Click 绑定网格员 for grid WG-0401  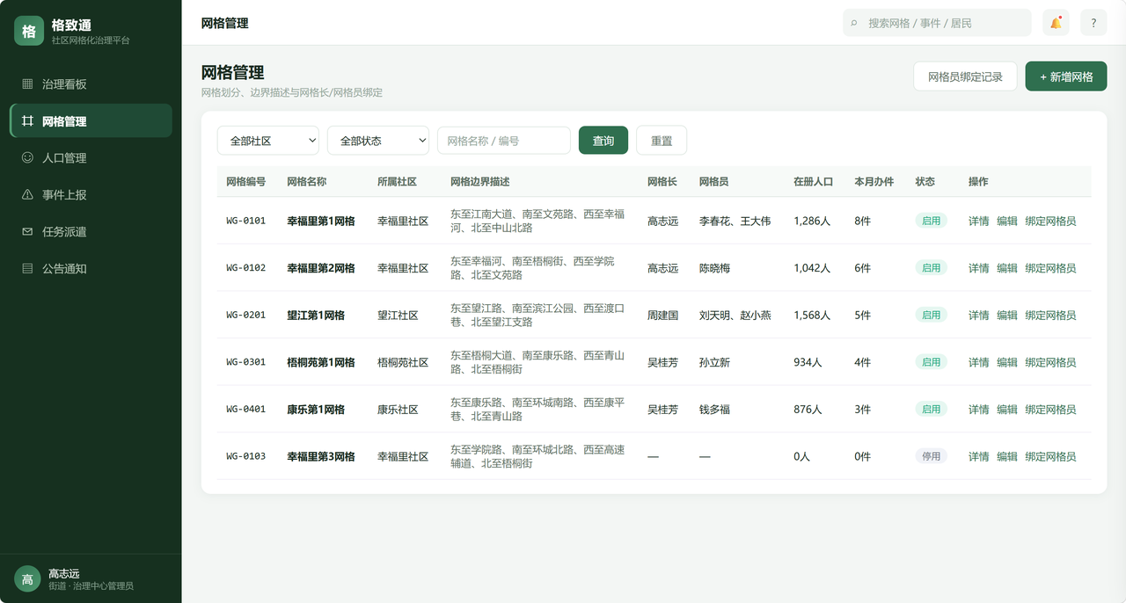pos(1050,410)
